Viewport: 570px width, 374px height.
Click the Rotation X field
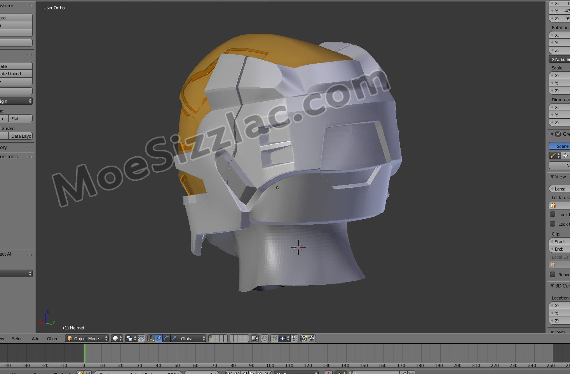click(x=559, y=35)
